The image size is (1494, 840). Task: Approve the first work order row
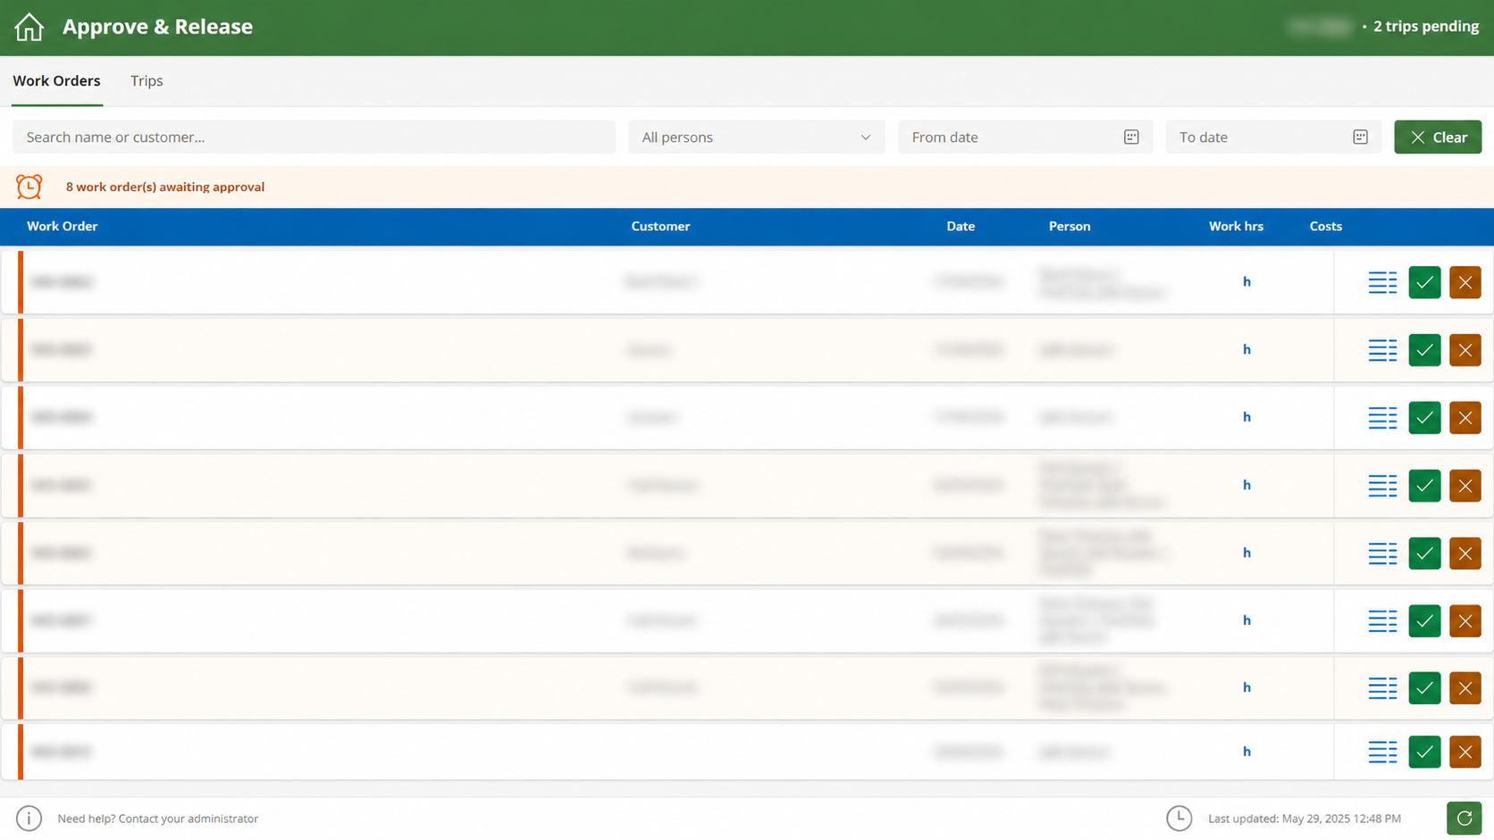point(1424,282)
